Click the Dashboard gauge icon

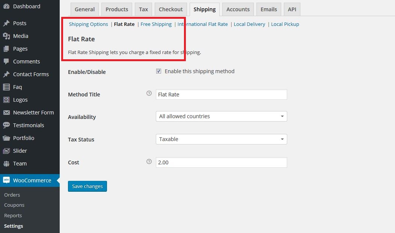point(6,6)
